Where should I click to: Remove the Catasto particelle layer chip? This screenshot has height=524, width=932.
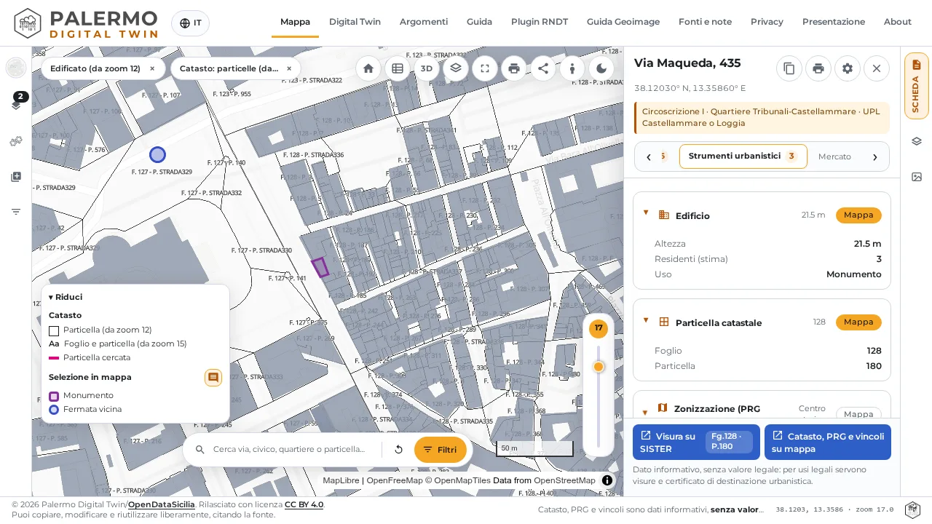point(289,68)
